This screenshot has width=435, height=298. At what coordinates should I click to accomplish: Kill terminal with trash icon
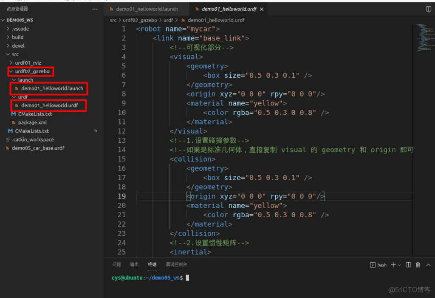coord(418,265)
